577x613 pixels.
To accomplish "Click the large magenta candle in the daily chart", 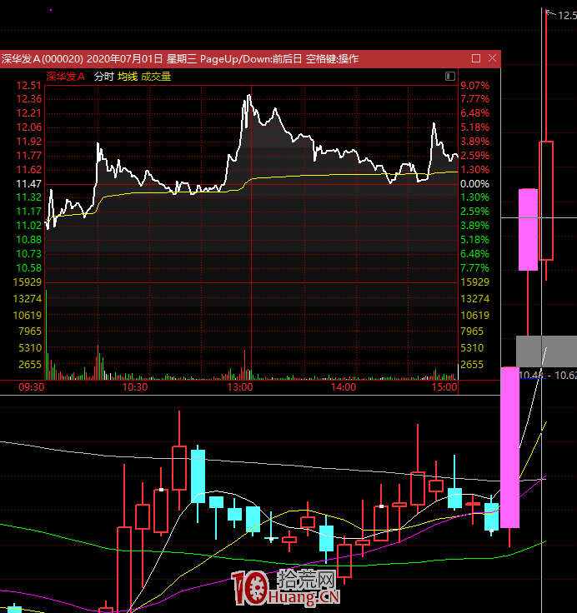I will pos(510,447).
